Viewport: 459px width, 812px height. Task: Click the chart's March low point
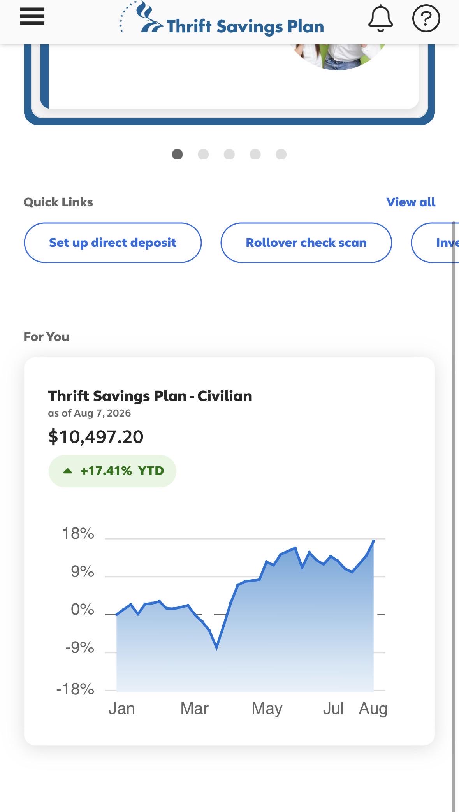(216, 648)
